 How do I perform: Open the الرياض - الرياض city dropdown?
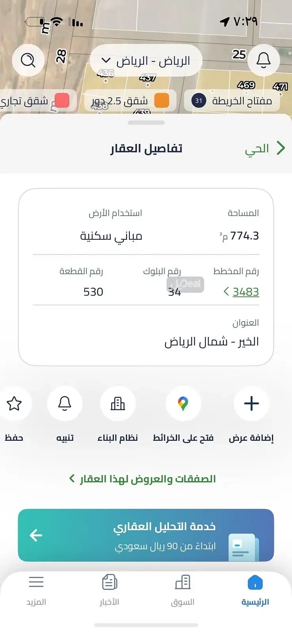[x=146, y=61]
